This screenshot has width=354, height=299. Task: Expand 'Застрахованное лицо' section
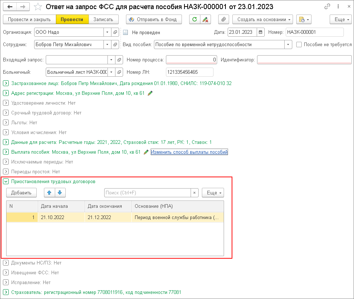(x=6, y=83)
